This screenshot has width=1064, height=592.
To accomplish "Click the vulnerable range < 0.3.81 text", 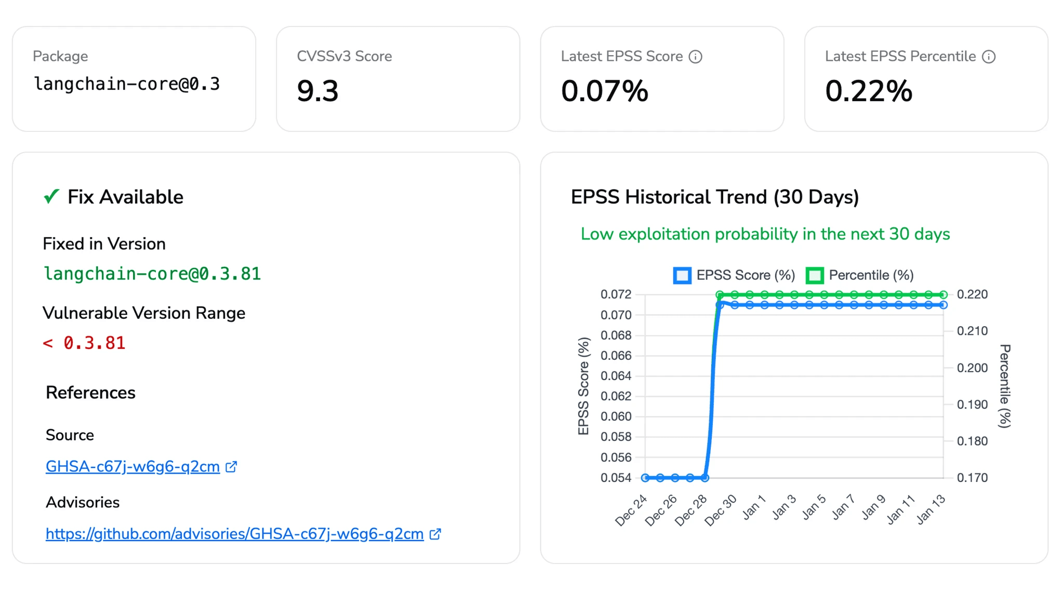I will click(x=84, y=343).
